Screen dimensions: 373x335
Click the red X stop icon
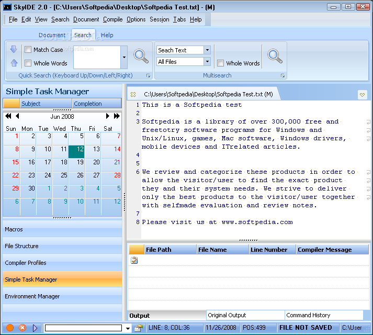coord(22,328)
